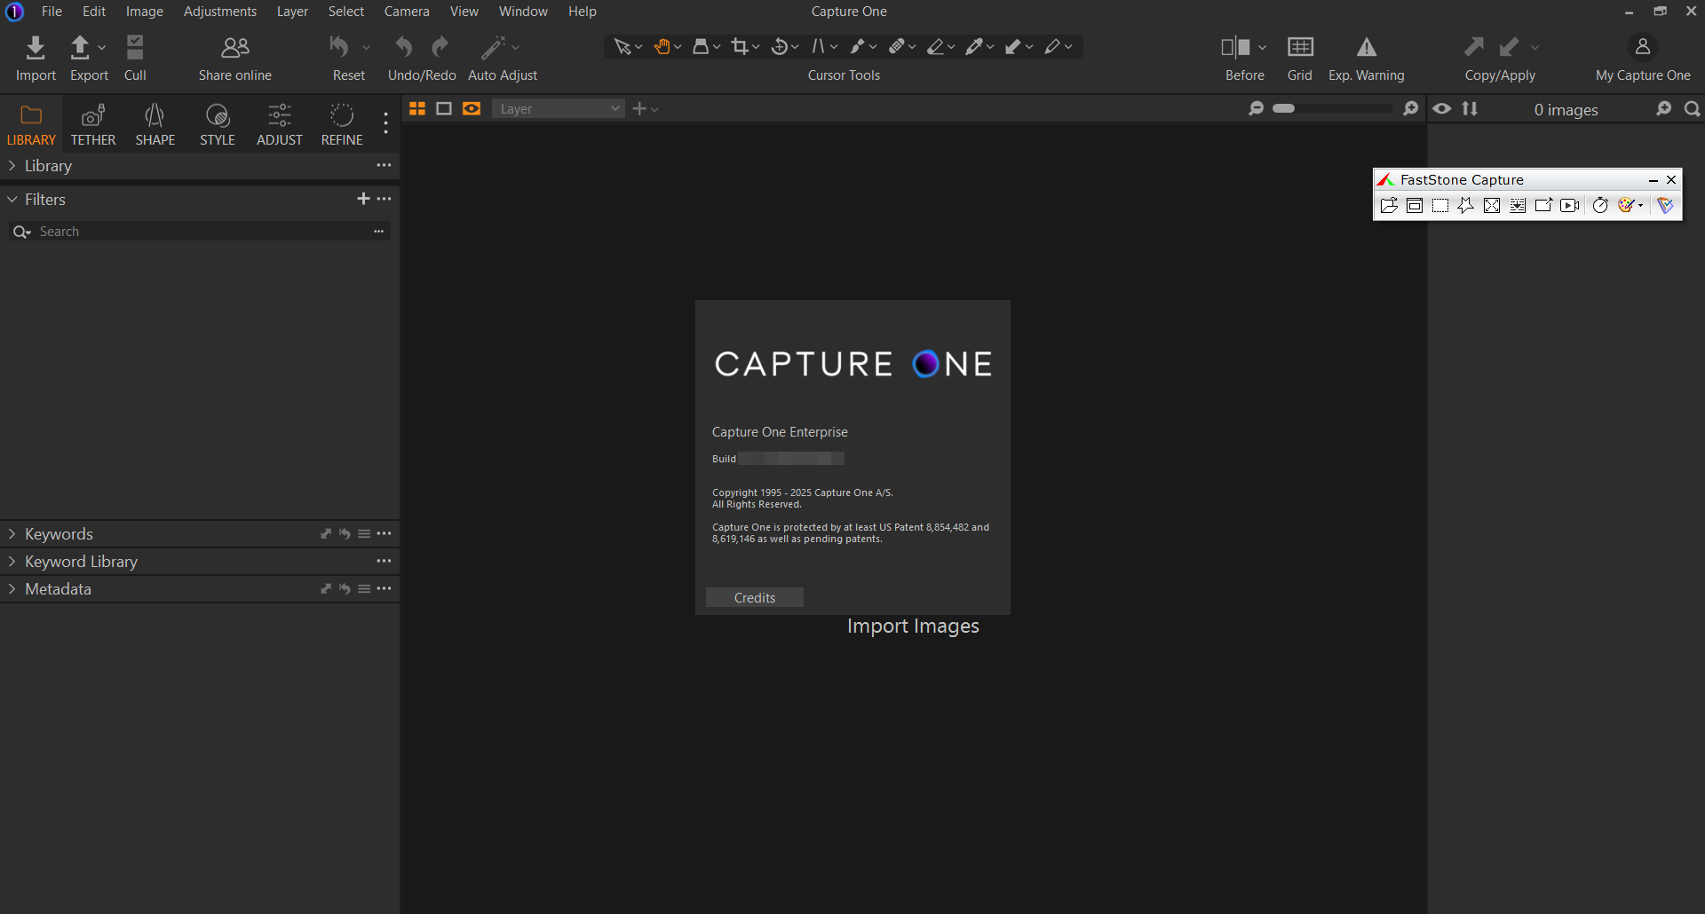Switch to the STYLE tool tab
Screen dimensions: 1705x914
(x=218, y=125)
